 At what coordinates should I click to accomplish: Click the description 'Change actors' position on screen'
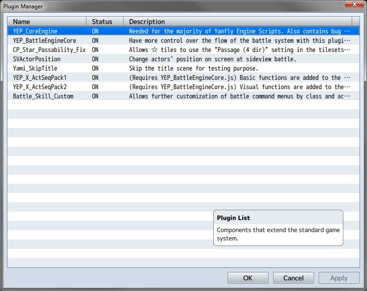(212, 59)
